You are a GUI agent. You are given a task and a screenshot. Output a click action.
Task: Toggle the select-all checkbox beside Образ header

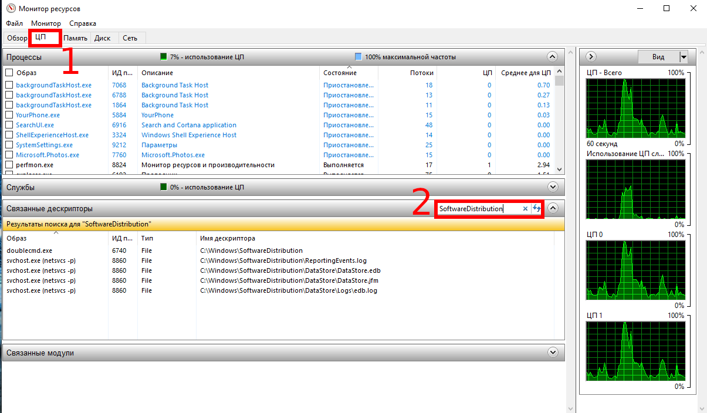tap(9, 73)
